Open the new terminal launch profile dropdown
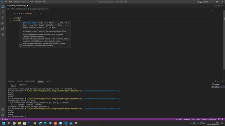Image resolution: width=225 pixels, height=126 pixels. [217, 81]
